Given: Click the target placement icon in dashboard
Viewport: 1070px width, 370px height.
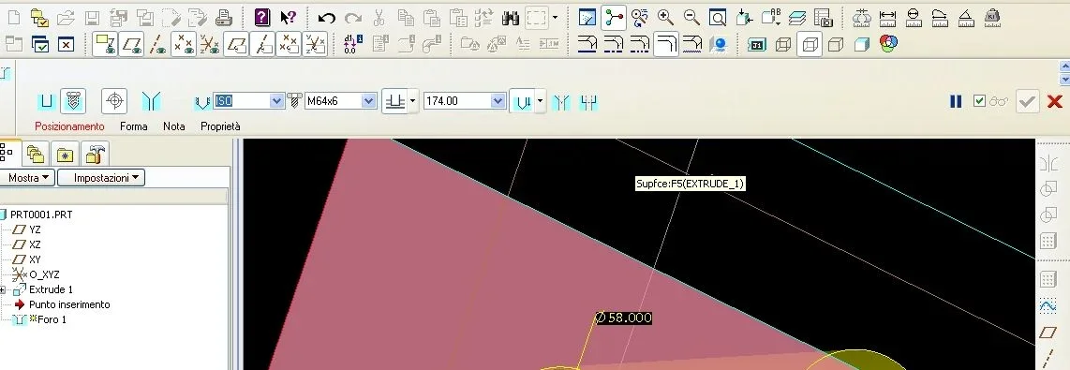Looking at the screenshot, I should click(114, 101).
